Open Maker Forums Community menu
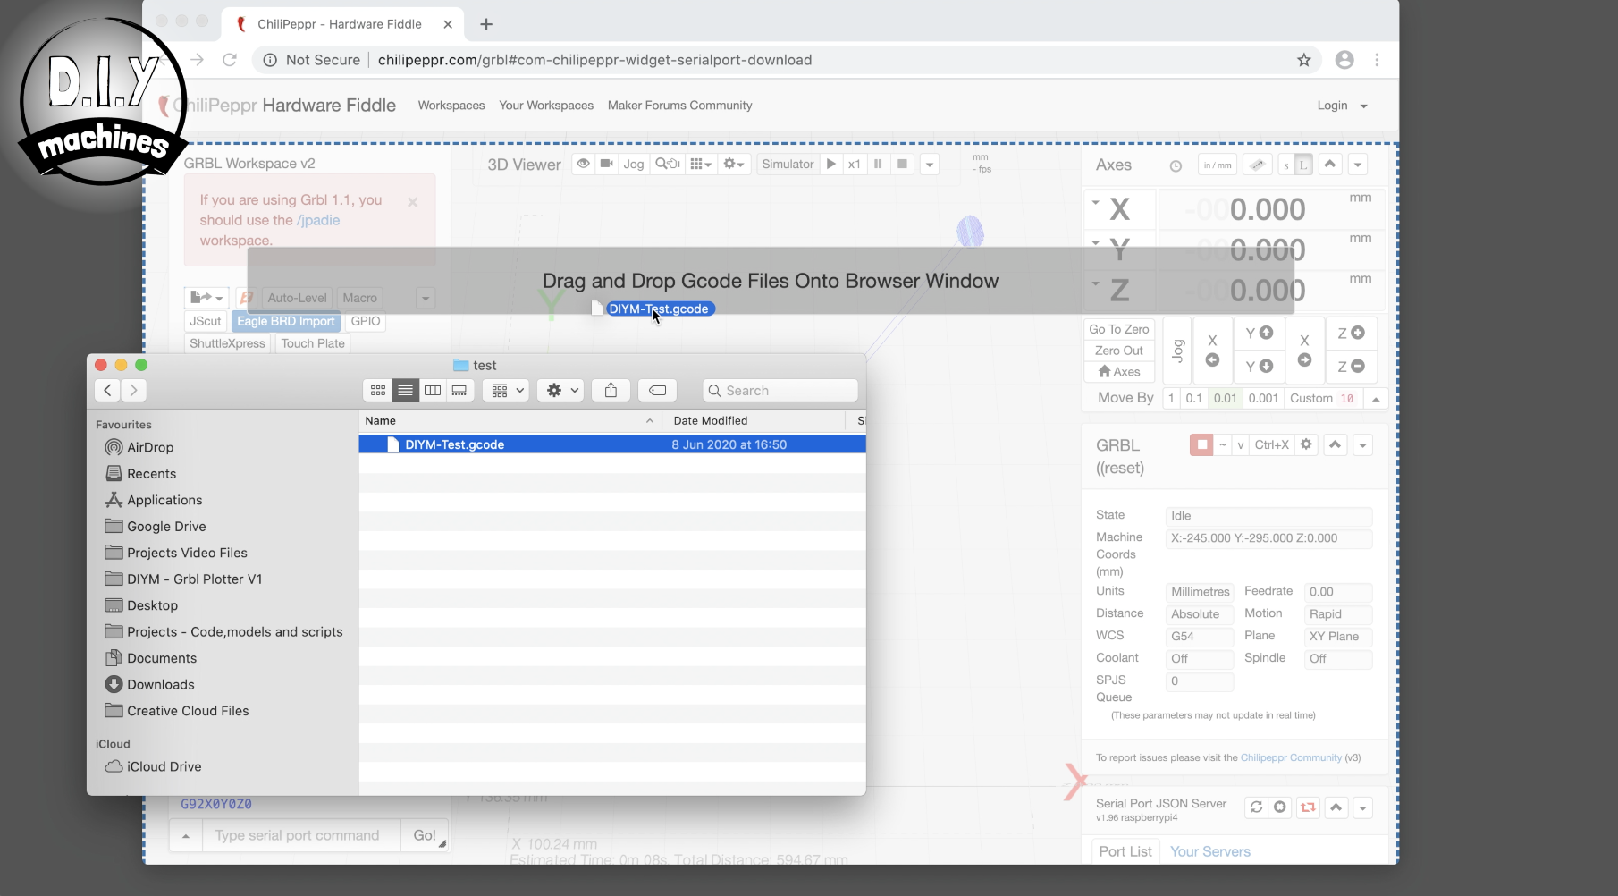Image resolution: width=1618 pixels, height=896 pixels. coord(680,105)
